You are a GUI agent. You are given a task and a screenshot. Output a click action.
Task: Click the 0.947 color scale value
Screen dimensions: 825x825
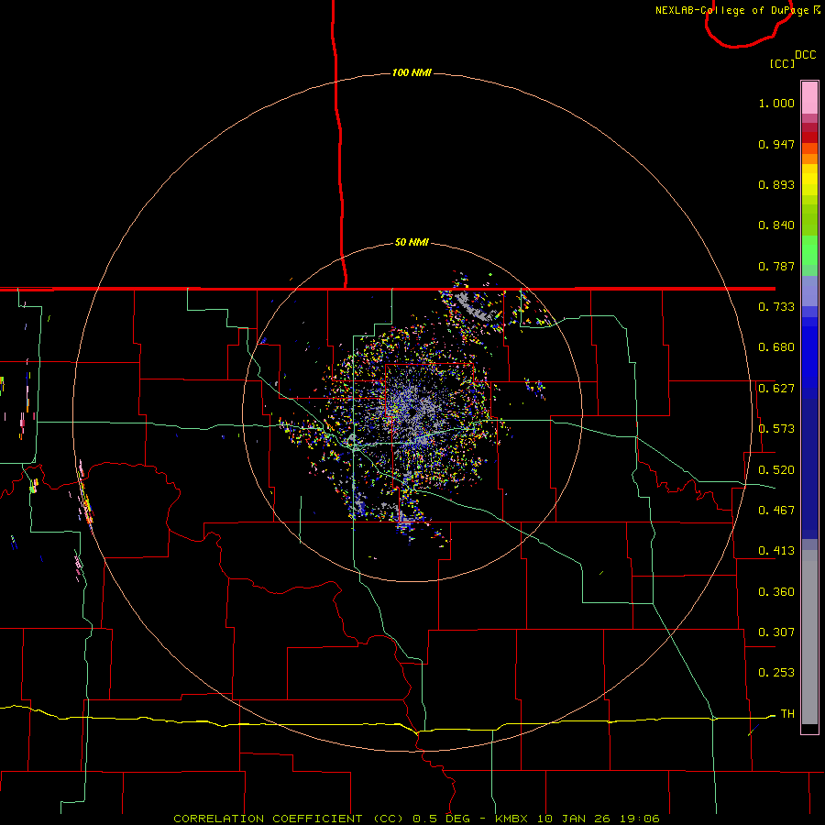[x=776, y=144]
